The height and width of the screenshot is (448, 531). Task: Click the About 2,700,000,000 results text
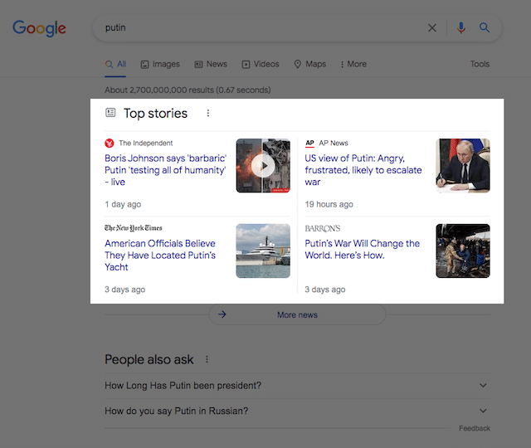coord(188,90)
